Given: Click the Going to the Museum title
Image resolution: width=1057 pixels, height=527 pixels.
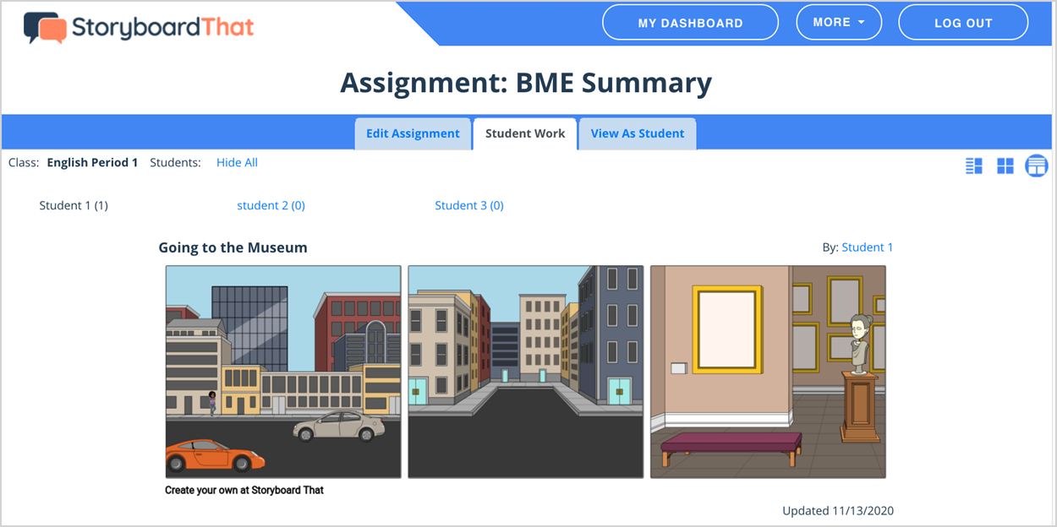Looking at the screenshot, I should tap(233, 247).
